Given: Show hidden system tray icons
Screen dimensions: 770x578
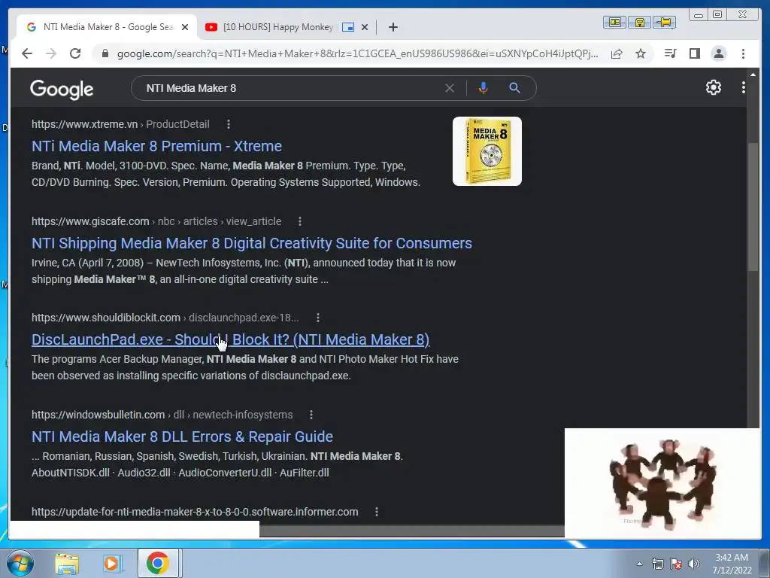Looking at the screenshot, I should [639, 564].
